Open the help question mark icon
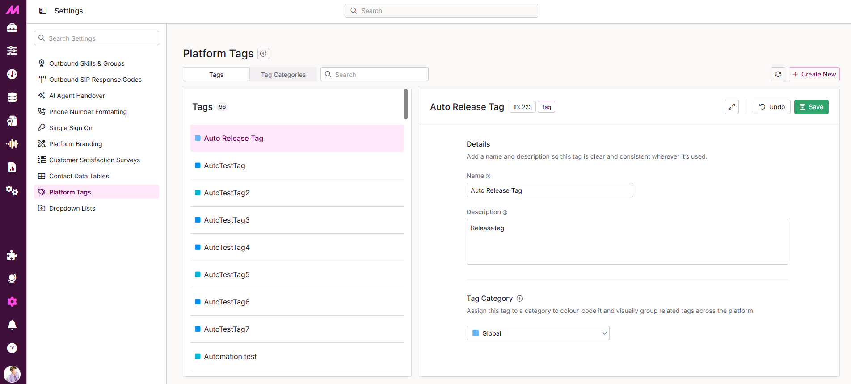Viewport: 851px width, 384px height. click(12, 348)
